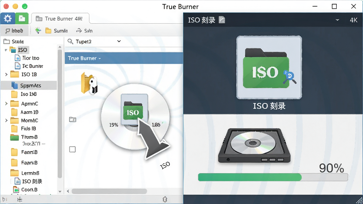Select the Coorl.B tree item
363x204 pixels.
pyautogui.click(x=25, y=190)
